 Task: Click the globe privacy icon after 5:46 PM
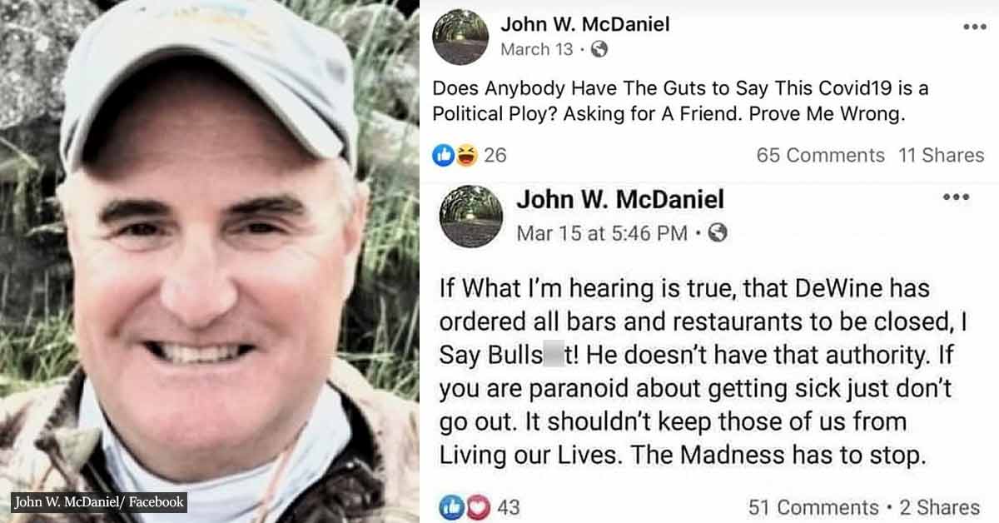[718, 232]
